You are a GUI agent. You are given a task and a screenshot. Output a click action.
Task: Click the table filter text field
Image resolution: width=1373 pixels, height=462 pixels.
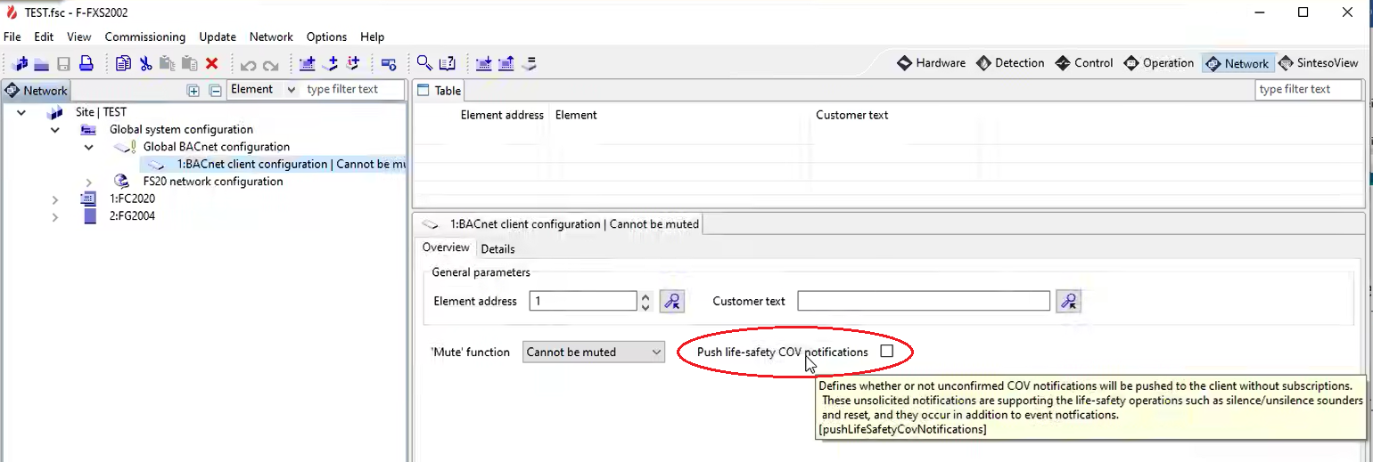1308,89
